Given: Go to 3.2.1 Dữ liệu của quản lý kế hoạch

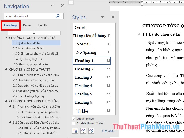Looking at the screenshot, I should click(38, 128).
